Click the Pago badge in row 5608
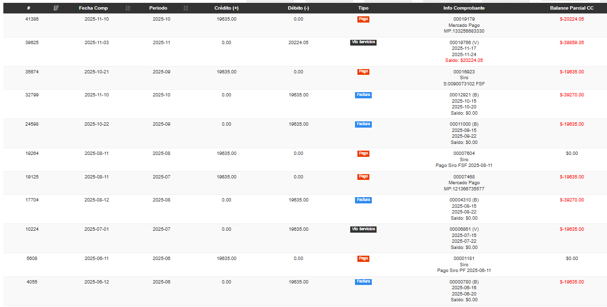The image size is (607, 307). click(363, 259)
